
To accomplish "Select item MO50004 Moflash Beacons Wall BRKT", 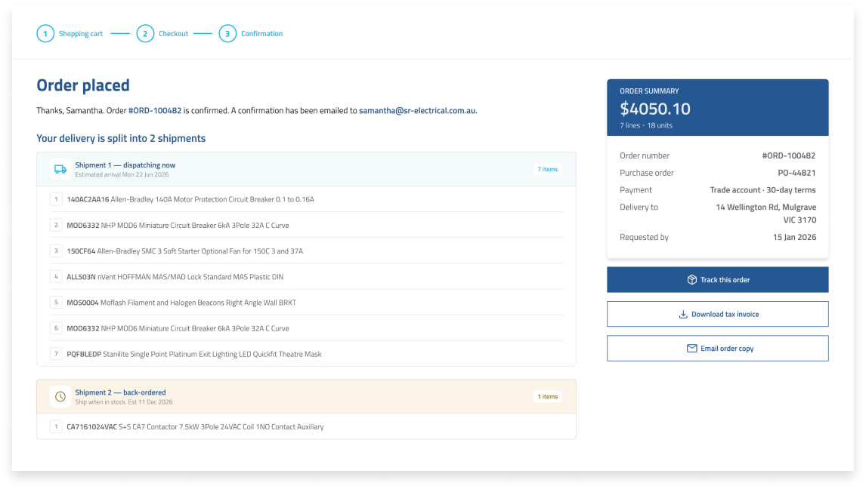I will pyautogui.click(x=306, y=302).
